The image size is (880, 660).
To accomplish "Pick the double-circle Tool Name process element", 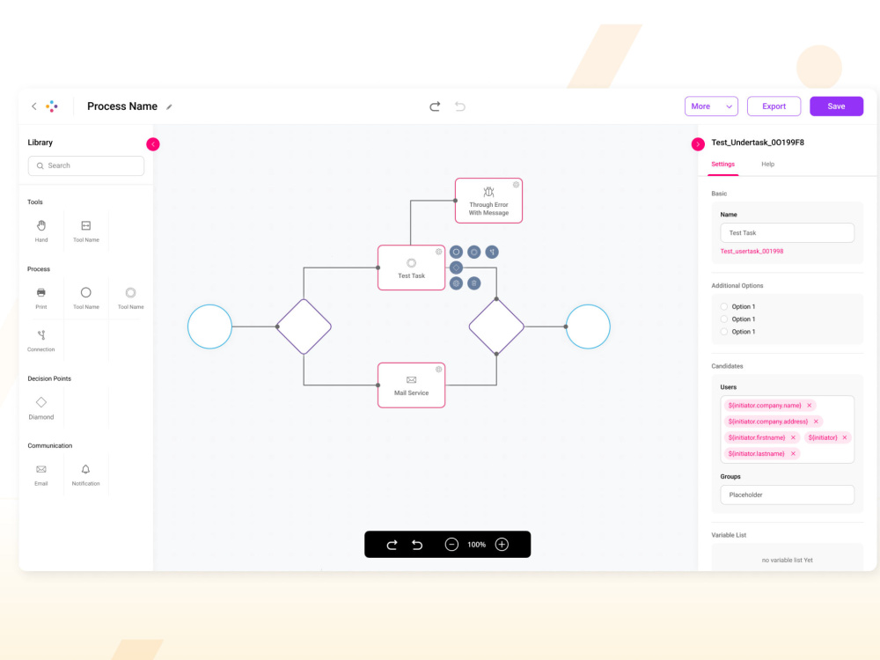I will [131, 297].
